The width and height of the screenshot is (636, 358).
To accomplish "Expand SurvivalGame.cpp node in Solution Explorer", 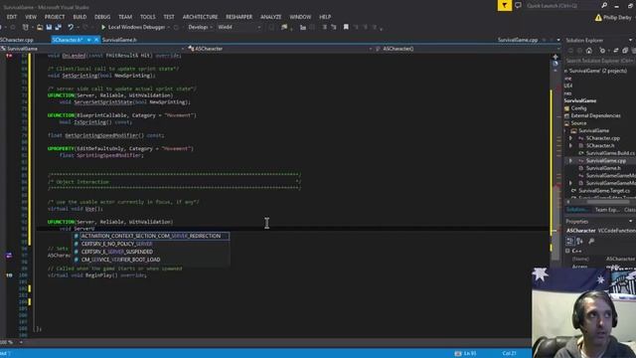I will tap(570, 161).
